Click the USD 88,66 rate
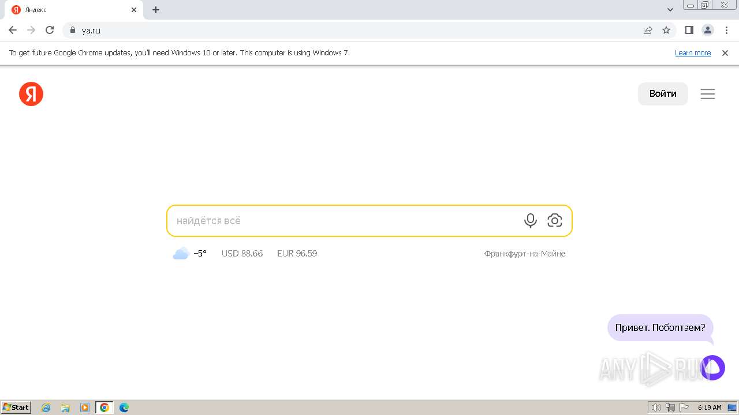Viewport: 739px width, 415px height. click(x=242, y=254)
